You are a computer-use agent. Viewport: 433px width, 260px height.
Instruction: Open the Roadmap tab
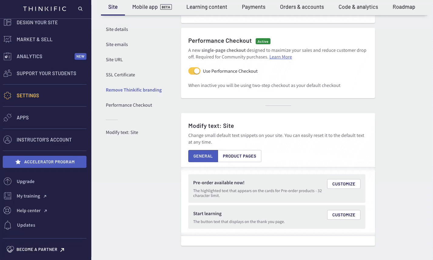404,7
